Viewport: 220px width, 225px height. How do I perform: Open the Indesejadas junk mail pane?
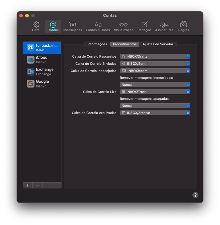click(x=73, y=27)
